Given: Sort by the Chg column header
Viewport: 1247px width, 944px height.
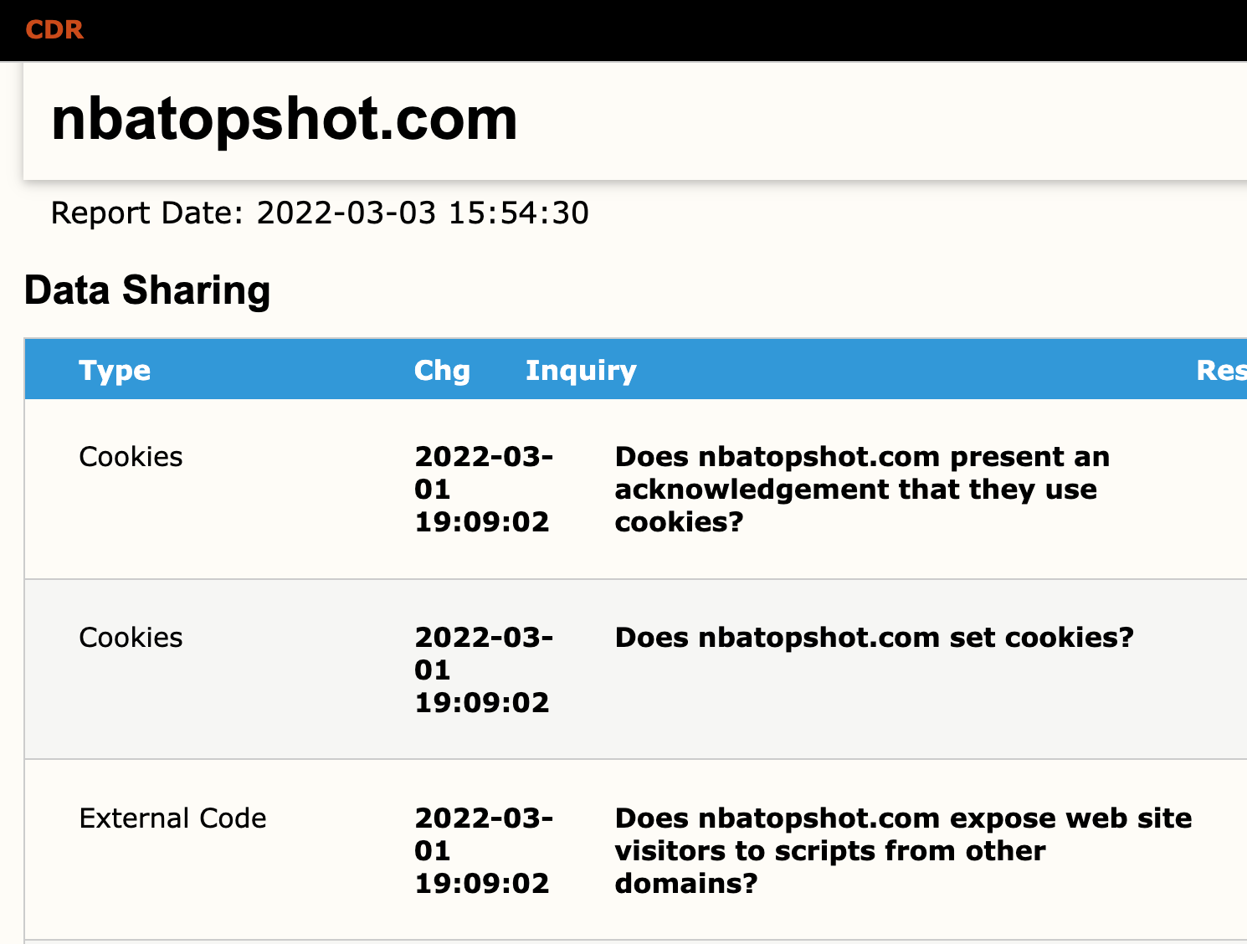Looking at the screenshot, I should (442, 370).
